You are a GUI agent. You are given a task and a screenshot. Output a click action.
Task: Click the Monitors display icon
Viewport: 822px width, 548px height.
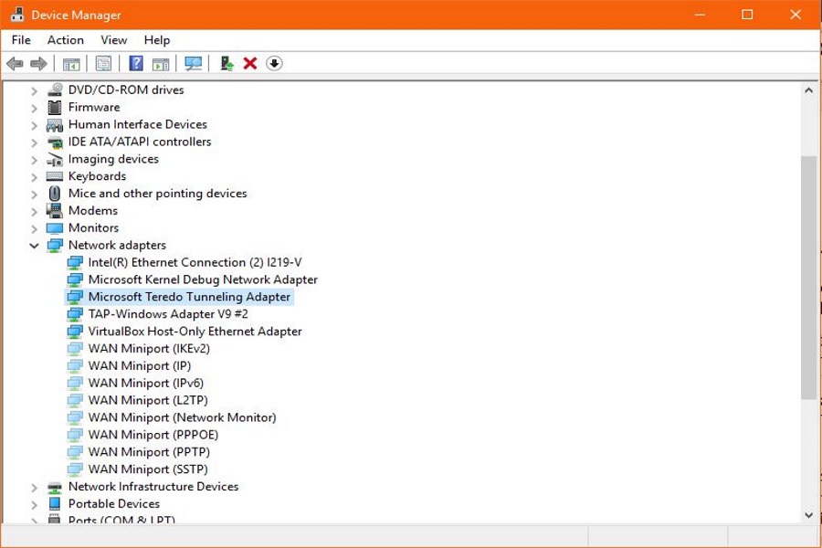point(55,228)
